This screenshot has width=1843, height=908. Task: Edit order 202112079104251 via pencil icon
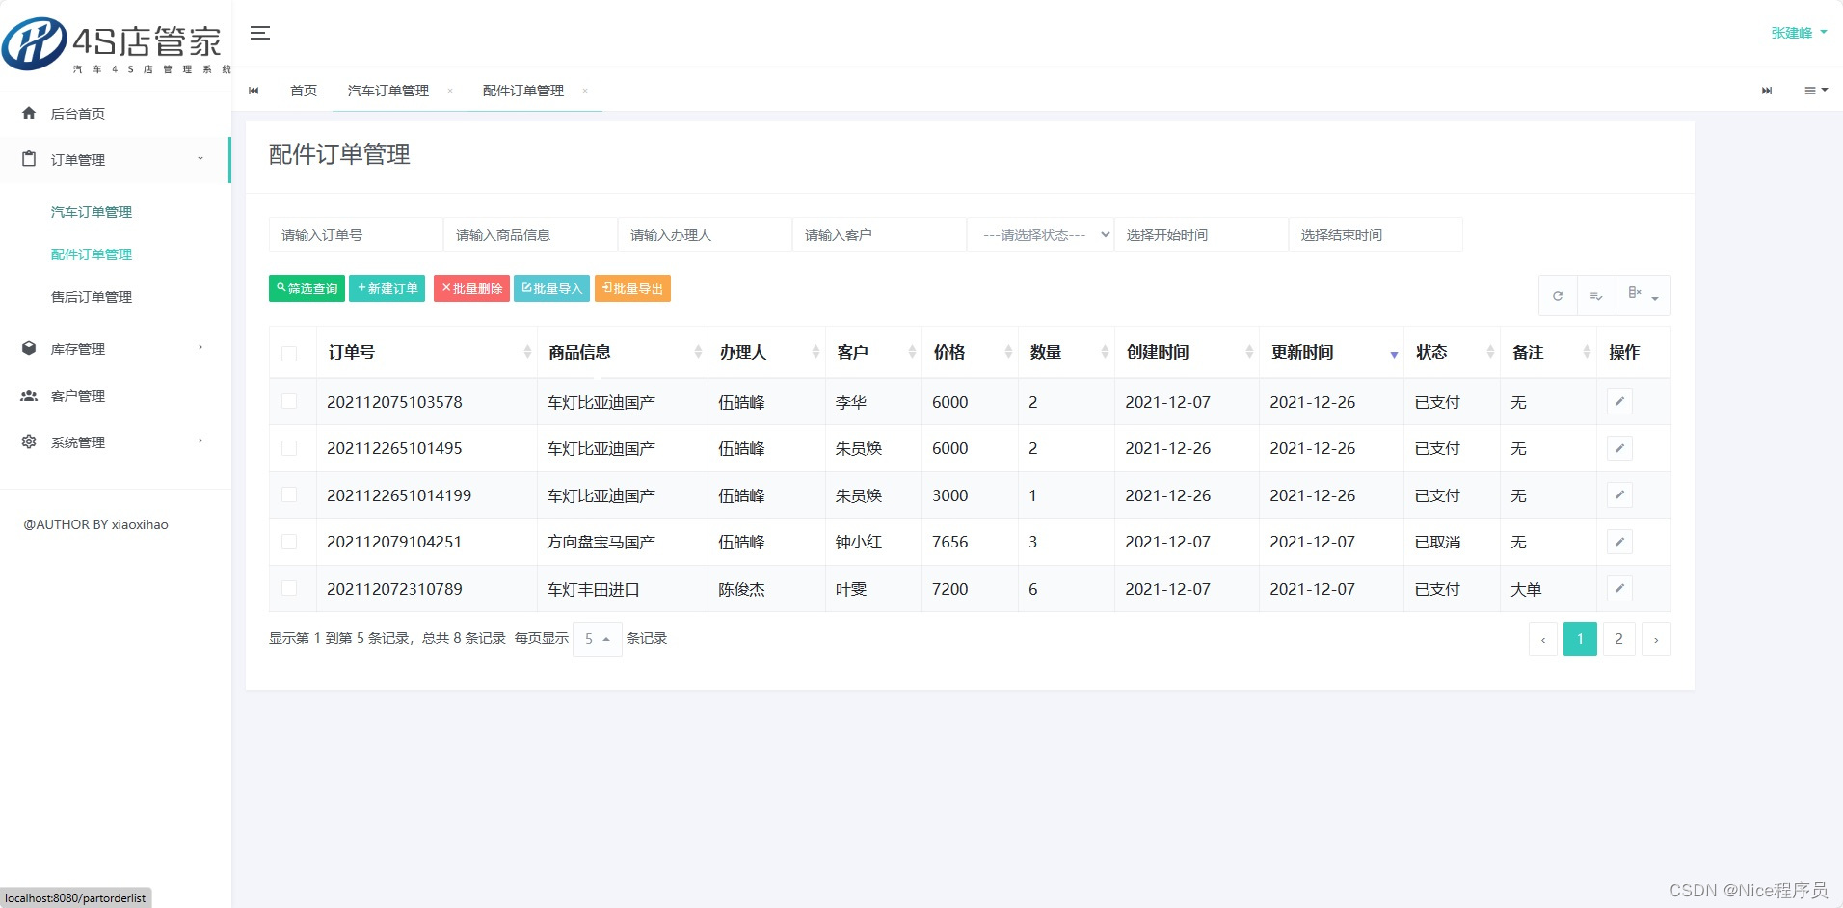point(1619,542)
